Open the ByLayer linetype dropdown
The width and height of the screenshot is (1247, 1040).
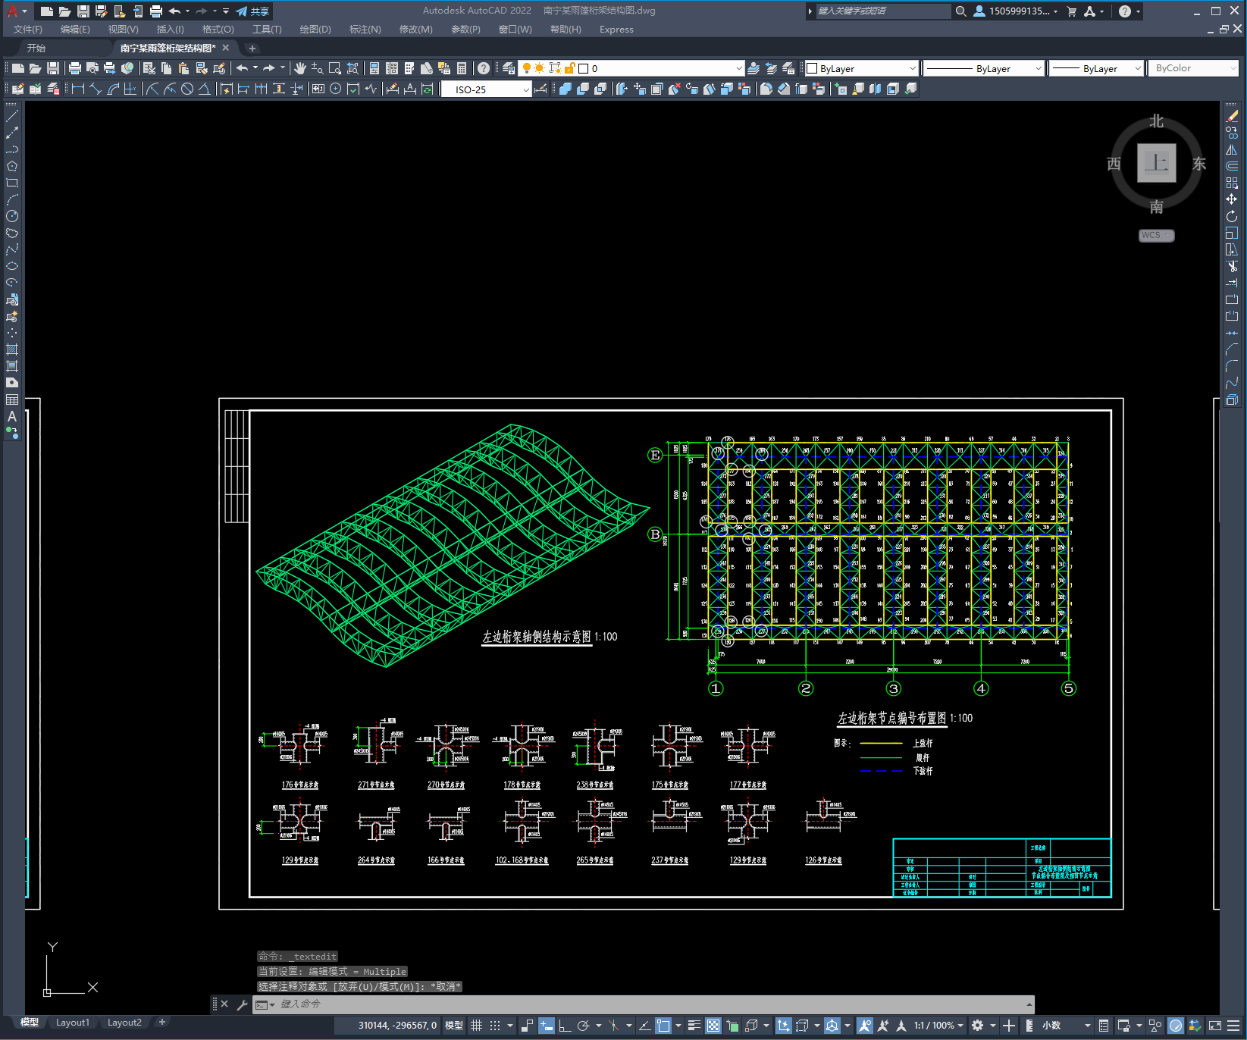click(985, 68)
